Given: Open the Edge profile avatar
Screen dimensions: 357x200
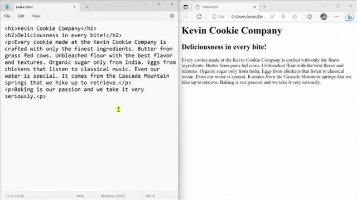Looking at the screenshot, I should click(324, 17).
